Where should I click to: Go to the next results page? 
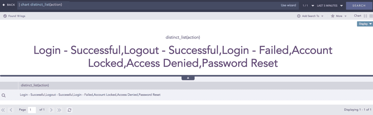[x=51, y=110]
